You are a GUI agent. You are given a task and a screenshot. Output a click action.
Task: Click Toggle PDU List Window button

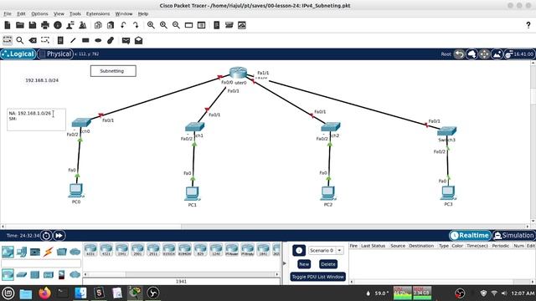(318, 277)
